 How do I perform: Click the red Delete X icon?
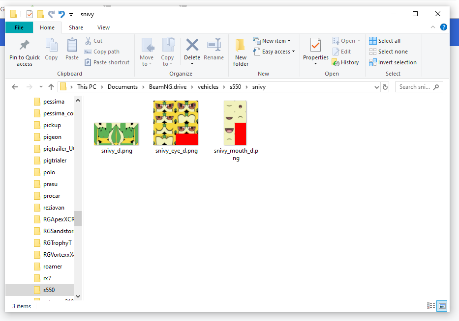coord(192,45)
